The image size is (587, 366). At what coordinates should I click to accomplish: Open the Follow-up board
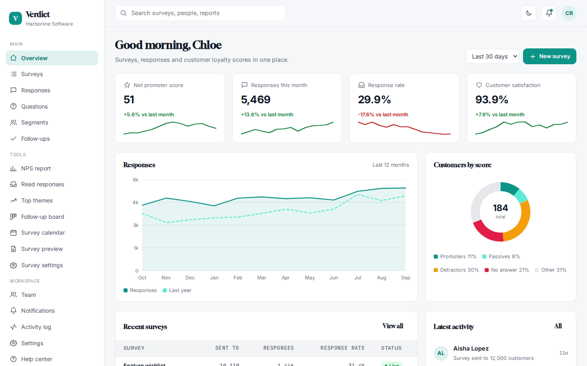tap(52, 217)
